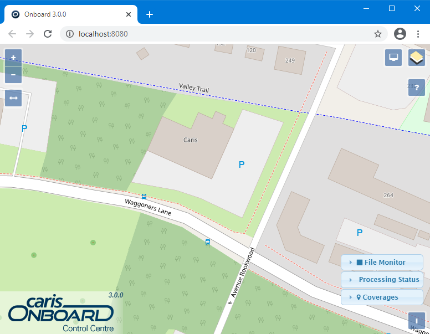430x334 pixels.
Task: Zoom out of the map
Action: tap(13, 75)
